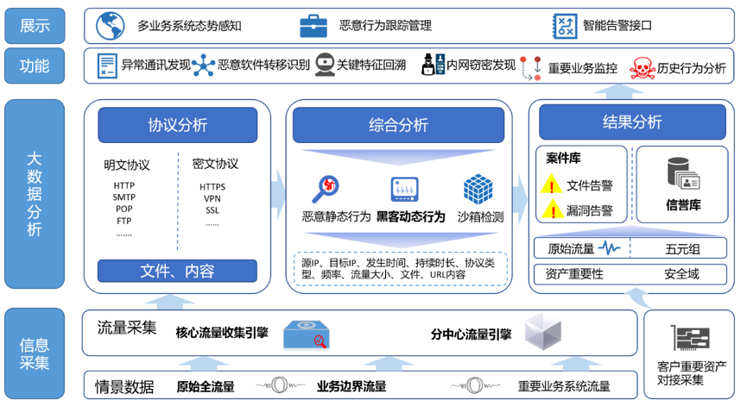Click the warning triangle beside 文件告警
Image resolution: width=747 pixels, height=406 pixels.
pyautogui.click(x=551, y=184)
